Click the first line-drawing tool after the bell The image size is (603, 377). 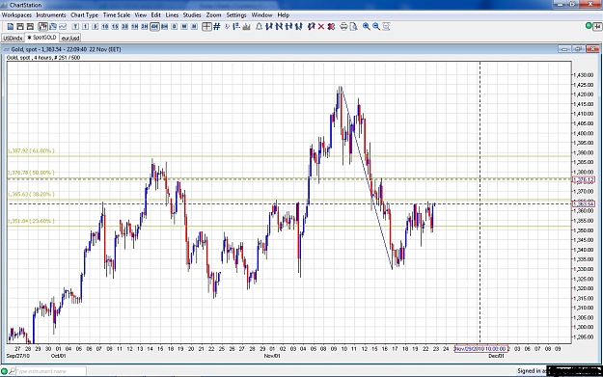pos(269,27)
